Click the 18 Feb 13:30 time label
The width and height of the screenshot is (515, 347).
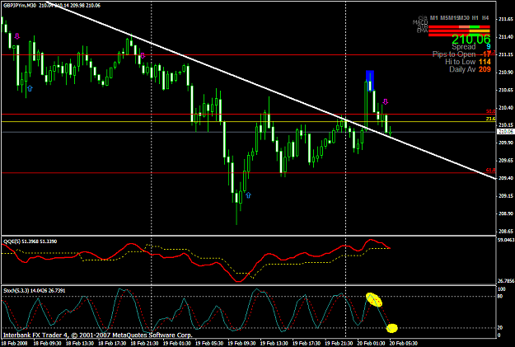[79, 343]
